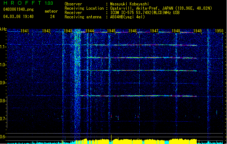
Task: Click the 1941 time marker
Action: pyautogui.click(x=25, y=31)
